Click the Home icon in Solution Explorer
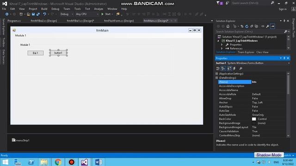This screenshot has height=166, width=296. [228, 26]
